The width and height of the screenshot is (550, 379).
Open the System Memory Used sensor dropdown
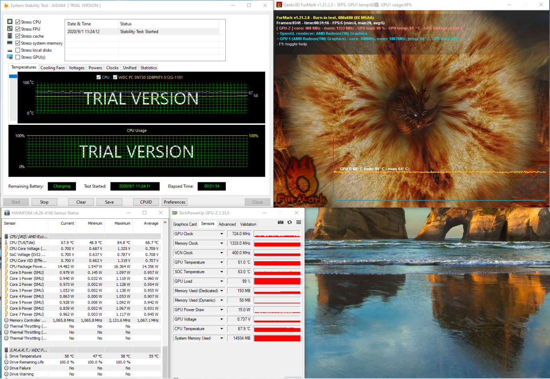click(x=221, y=338)
